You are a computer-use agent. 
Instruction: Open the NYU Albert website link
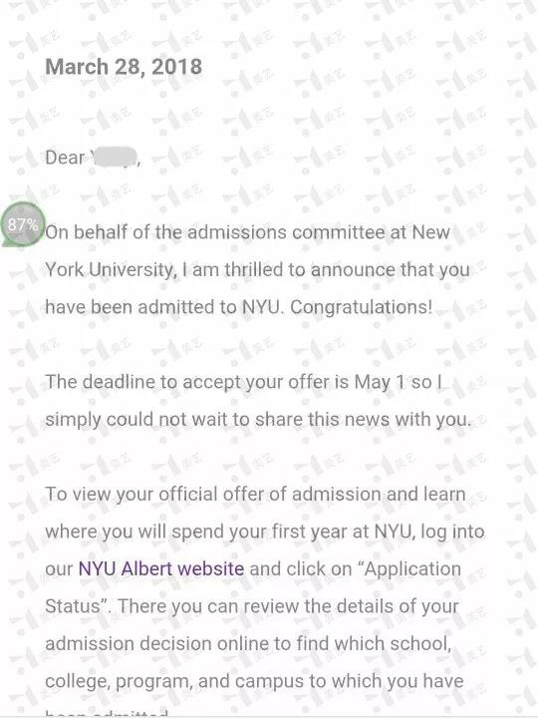pos(161,568)
